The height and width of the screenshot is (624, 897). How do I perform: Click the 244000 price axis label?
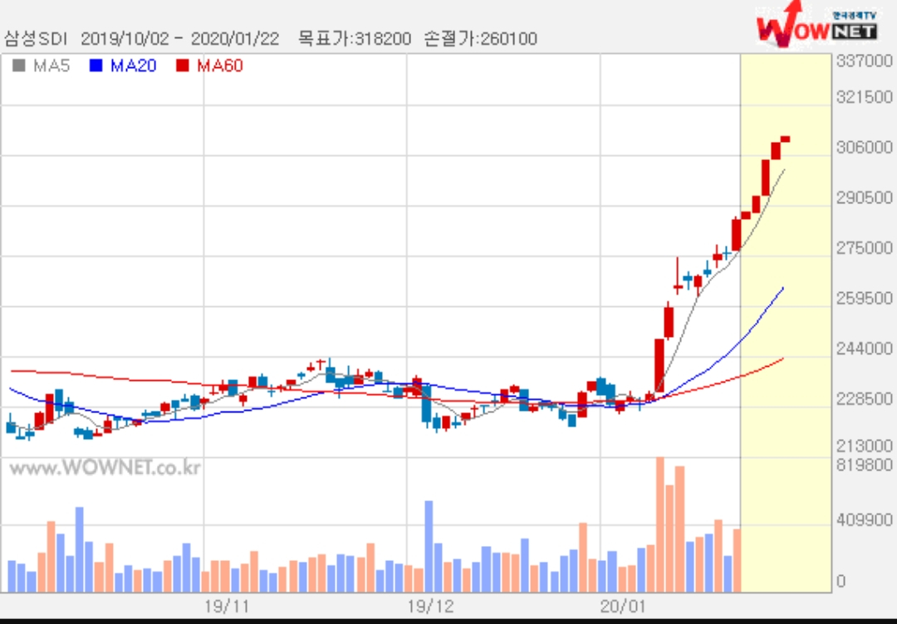coord(864,349)
